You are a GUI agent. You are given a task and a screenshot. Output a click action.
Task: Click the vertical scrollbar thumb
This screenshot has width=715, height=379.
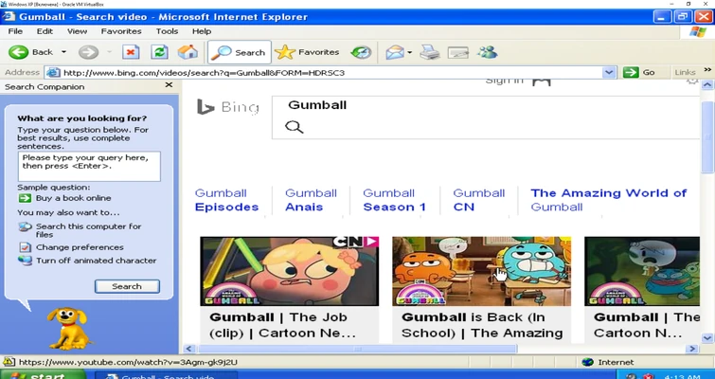pos(707,136)
